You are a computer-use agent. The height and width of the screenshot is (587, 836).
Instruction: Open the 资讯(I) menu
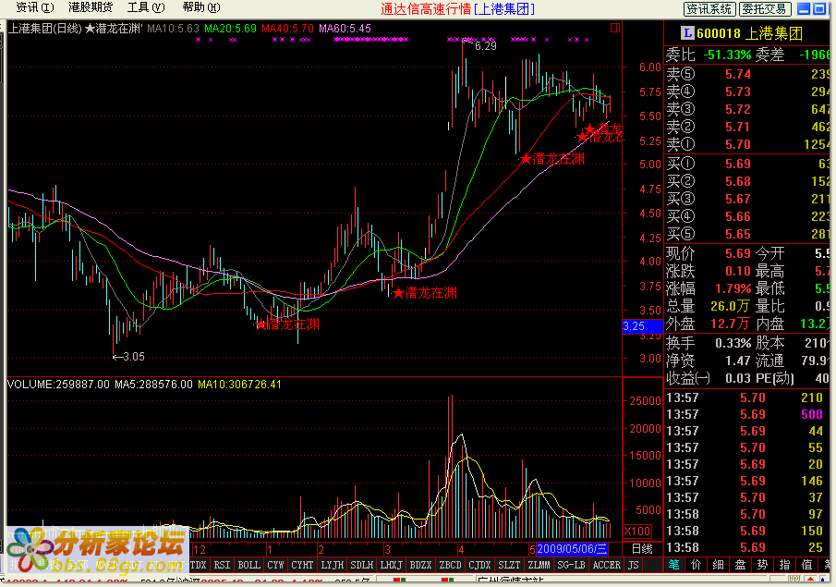35,7
